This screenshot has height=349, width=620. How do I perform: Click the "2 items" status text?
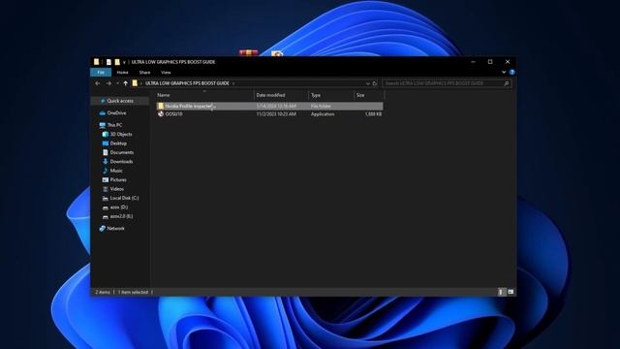103,292
